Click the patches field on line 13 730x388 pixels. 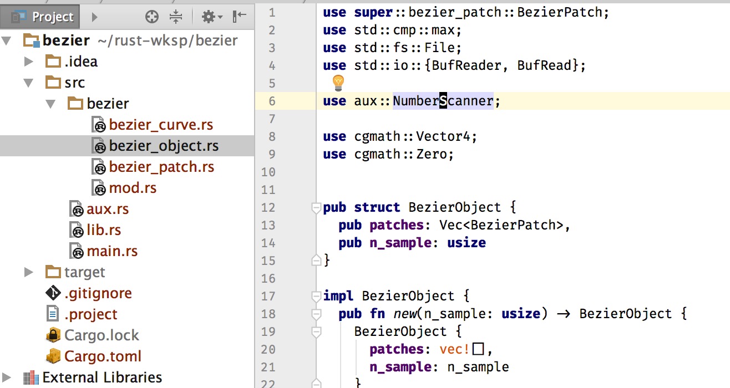pyautogui.click(x=397, y=225)
